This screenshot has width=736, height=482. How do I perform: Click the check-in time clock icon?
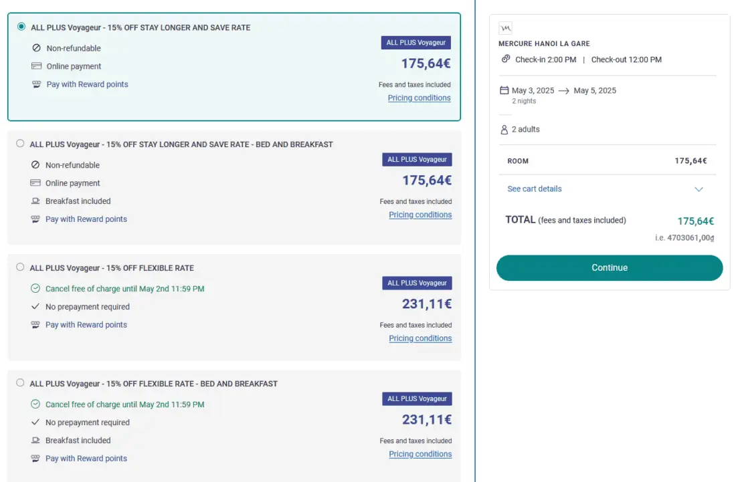(x=506, y=59)
